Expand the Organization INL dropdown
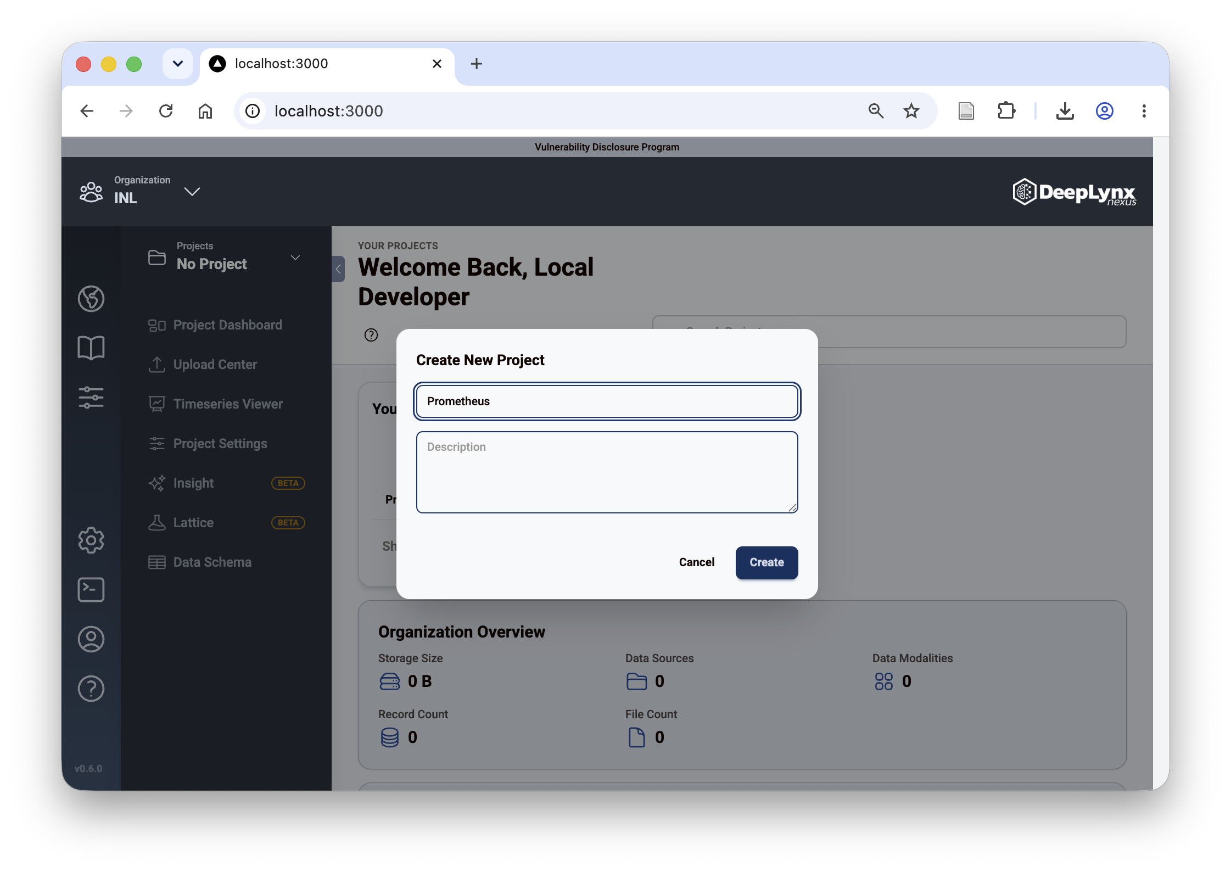 tap(192, 192)
